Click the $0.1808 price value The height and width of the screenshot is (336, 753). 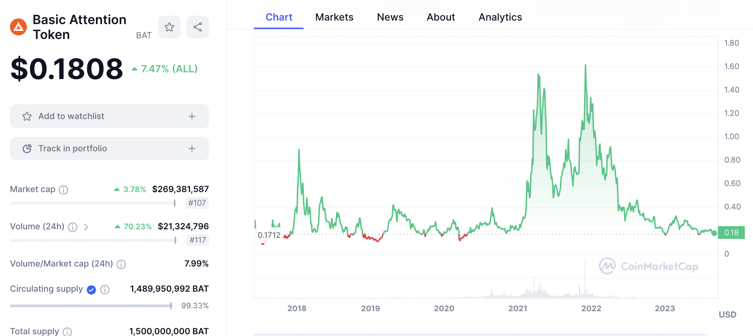click(x=67, y=69)
